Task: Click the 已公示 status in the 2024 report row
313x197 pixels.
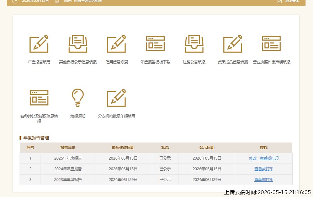Action: click(165, 169)
